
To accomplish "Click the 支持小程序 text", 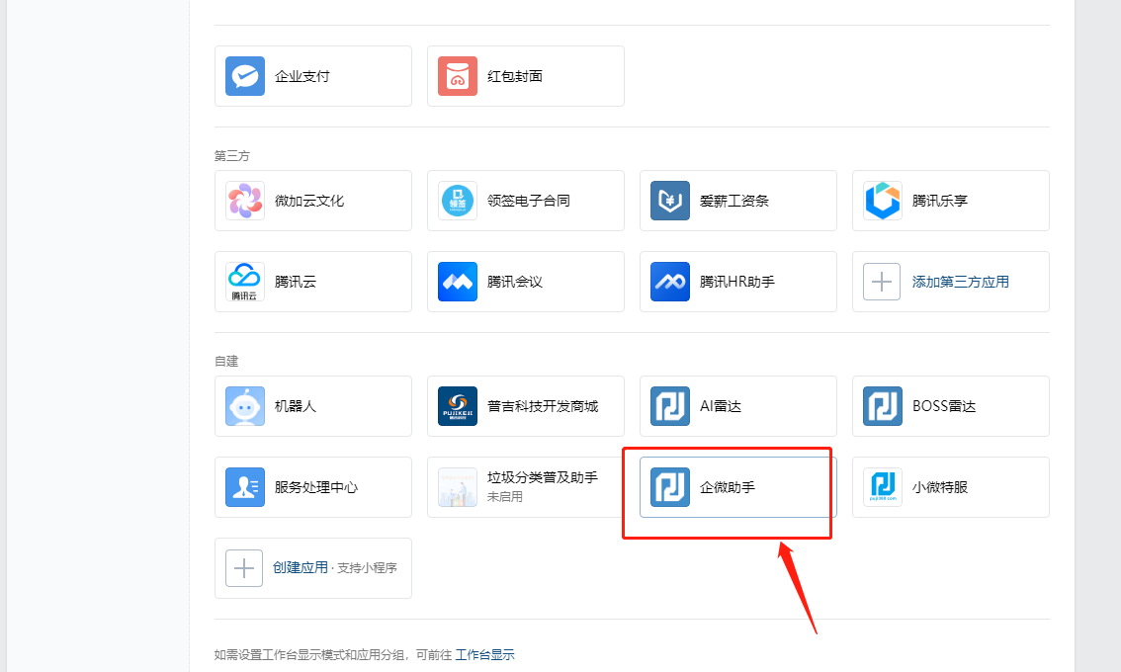I will (367, 567).
